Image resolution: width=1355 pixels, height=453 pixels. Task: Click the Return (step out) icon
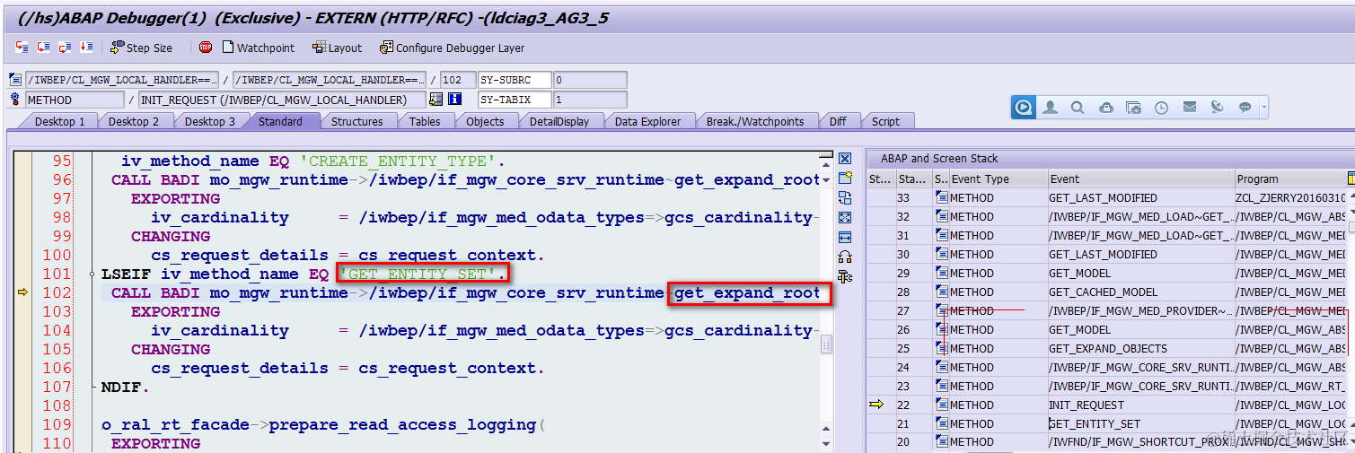pos(66,47)
